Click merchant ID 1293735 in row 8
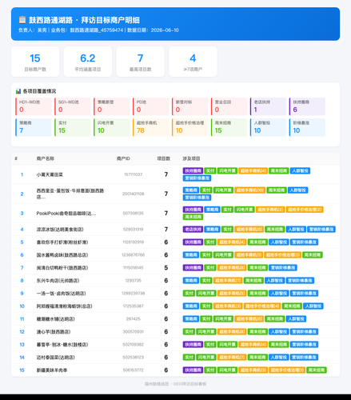Viewport: 351px width, 400px height. click(x=134, y=281)
